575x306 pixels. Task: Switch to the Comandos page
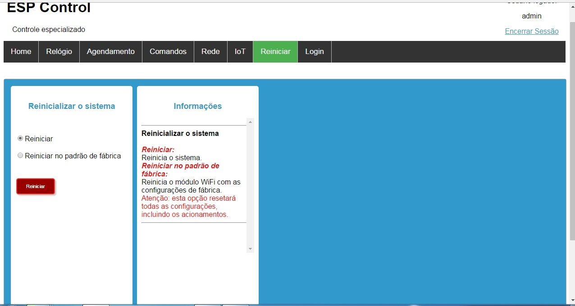click(168, 52)
